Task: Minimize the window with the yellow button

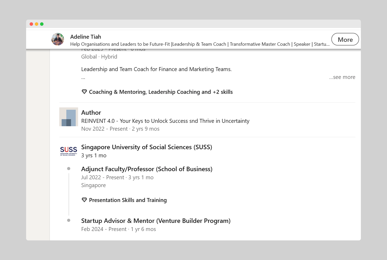Action: pyautogui.click(x=37, y=24)
